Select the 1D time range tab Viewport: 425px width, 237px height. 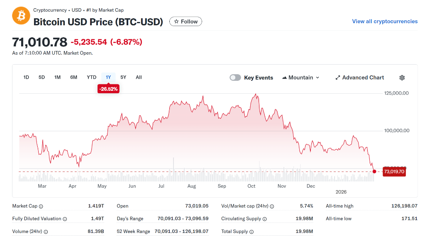(26, 77)
